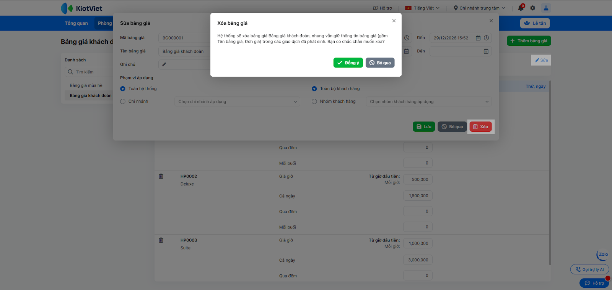Viewport: 612px width, 290px height.
Task: Select the Chi nhánh radio button
Action: click(123, 101)
